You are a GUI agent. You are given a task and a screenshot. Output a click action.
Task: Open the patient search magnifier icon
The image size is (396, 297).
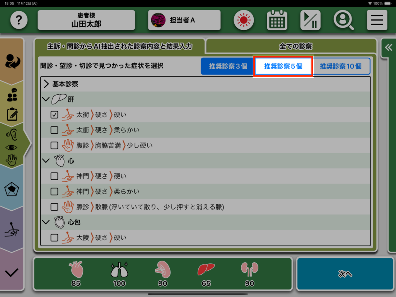pyautogui.click(x=343, y=20)
